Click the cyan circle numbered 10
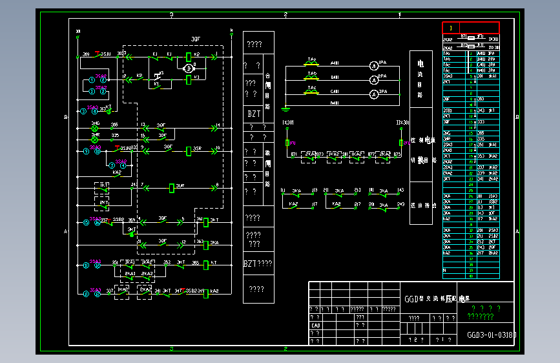The height and width of the screenshot is (363, 560). tap(98, 151)
